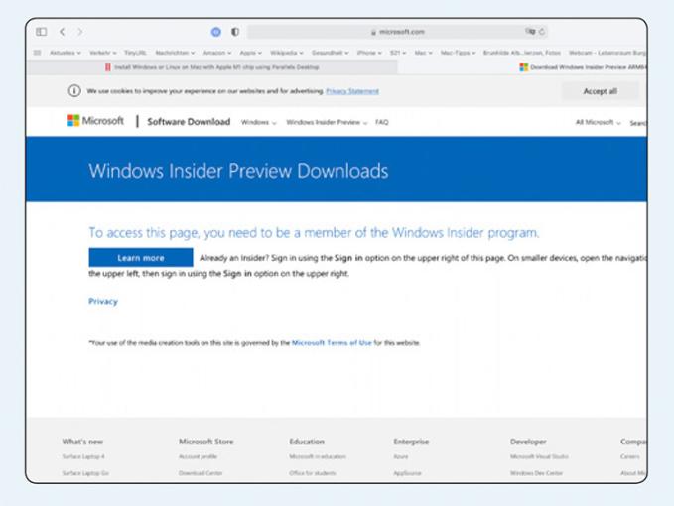The width and height of the screenshot is (674, 506).
Task: Click the blue round extension icon
Action: click(216, 32)
